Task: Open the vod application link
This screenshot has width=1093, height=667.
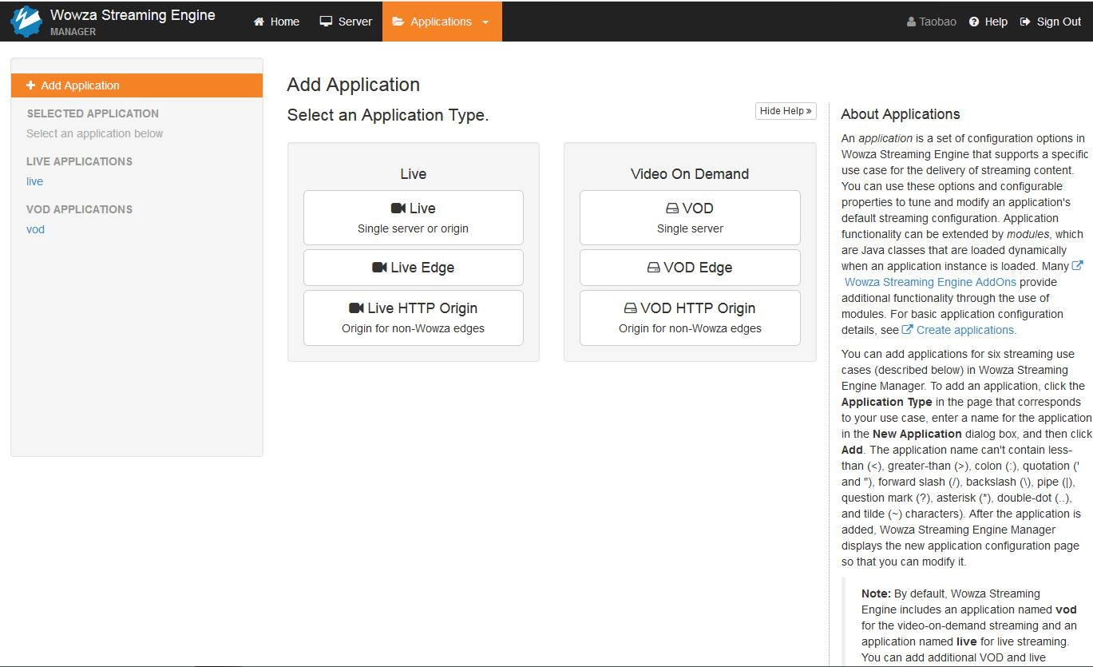Action: click(36, 229)
